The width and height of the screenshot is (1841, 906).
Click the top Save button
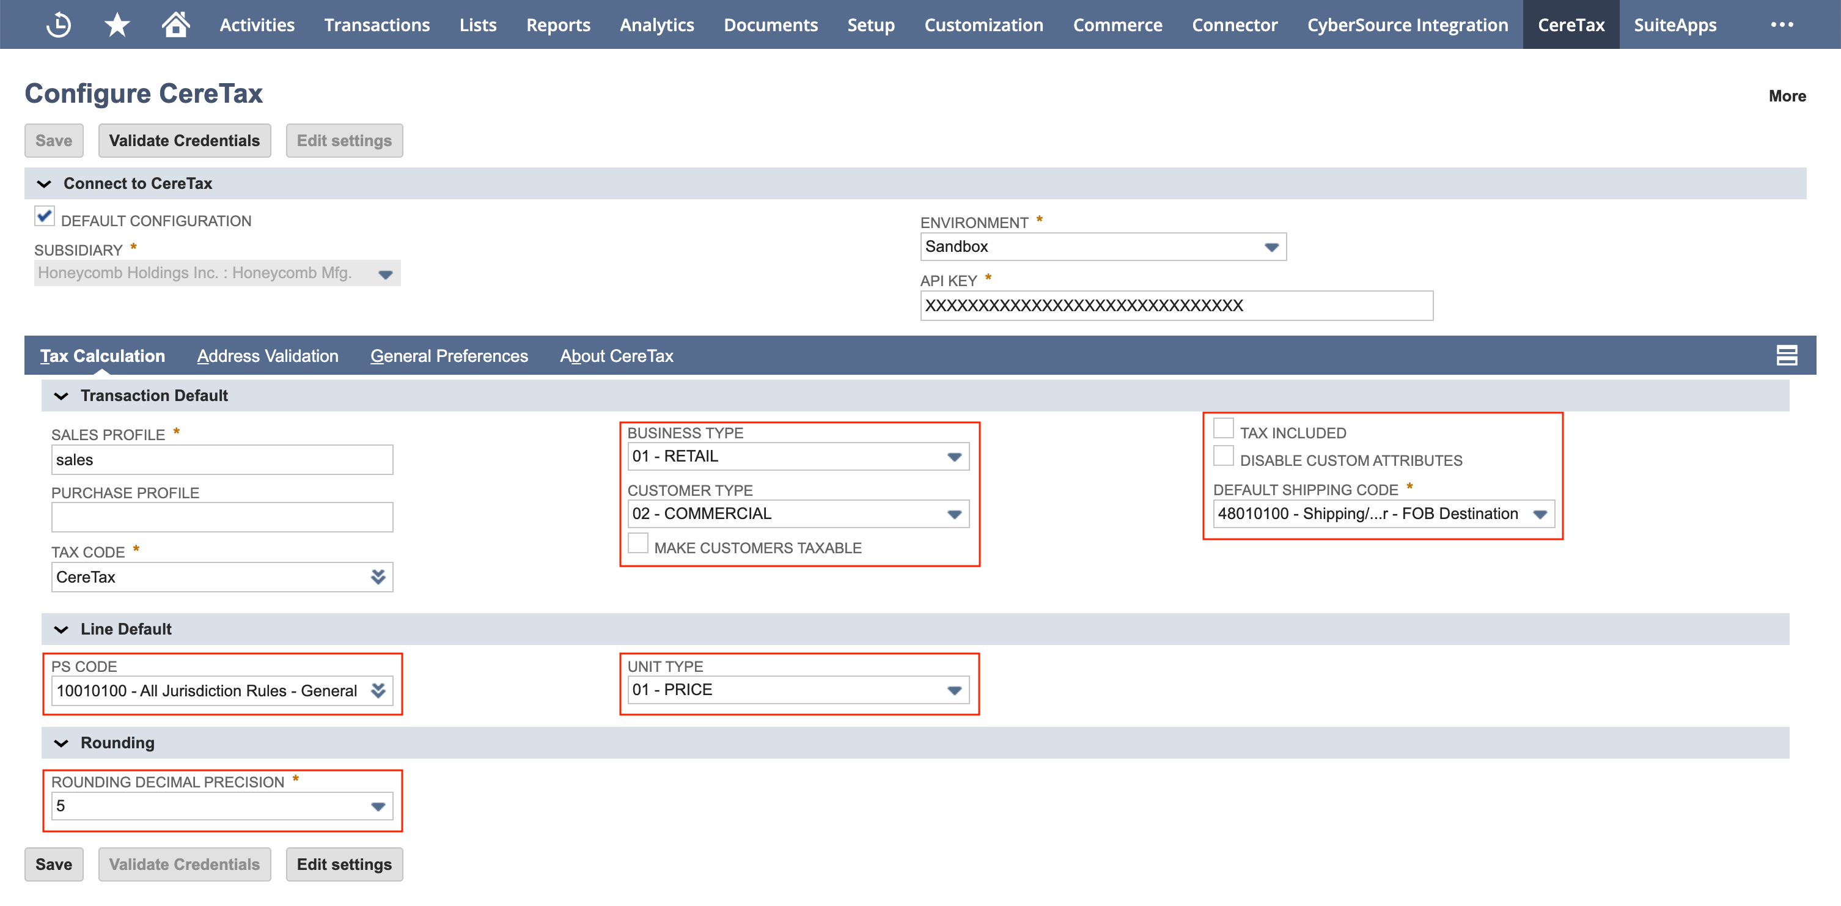[x=54, y=141]
